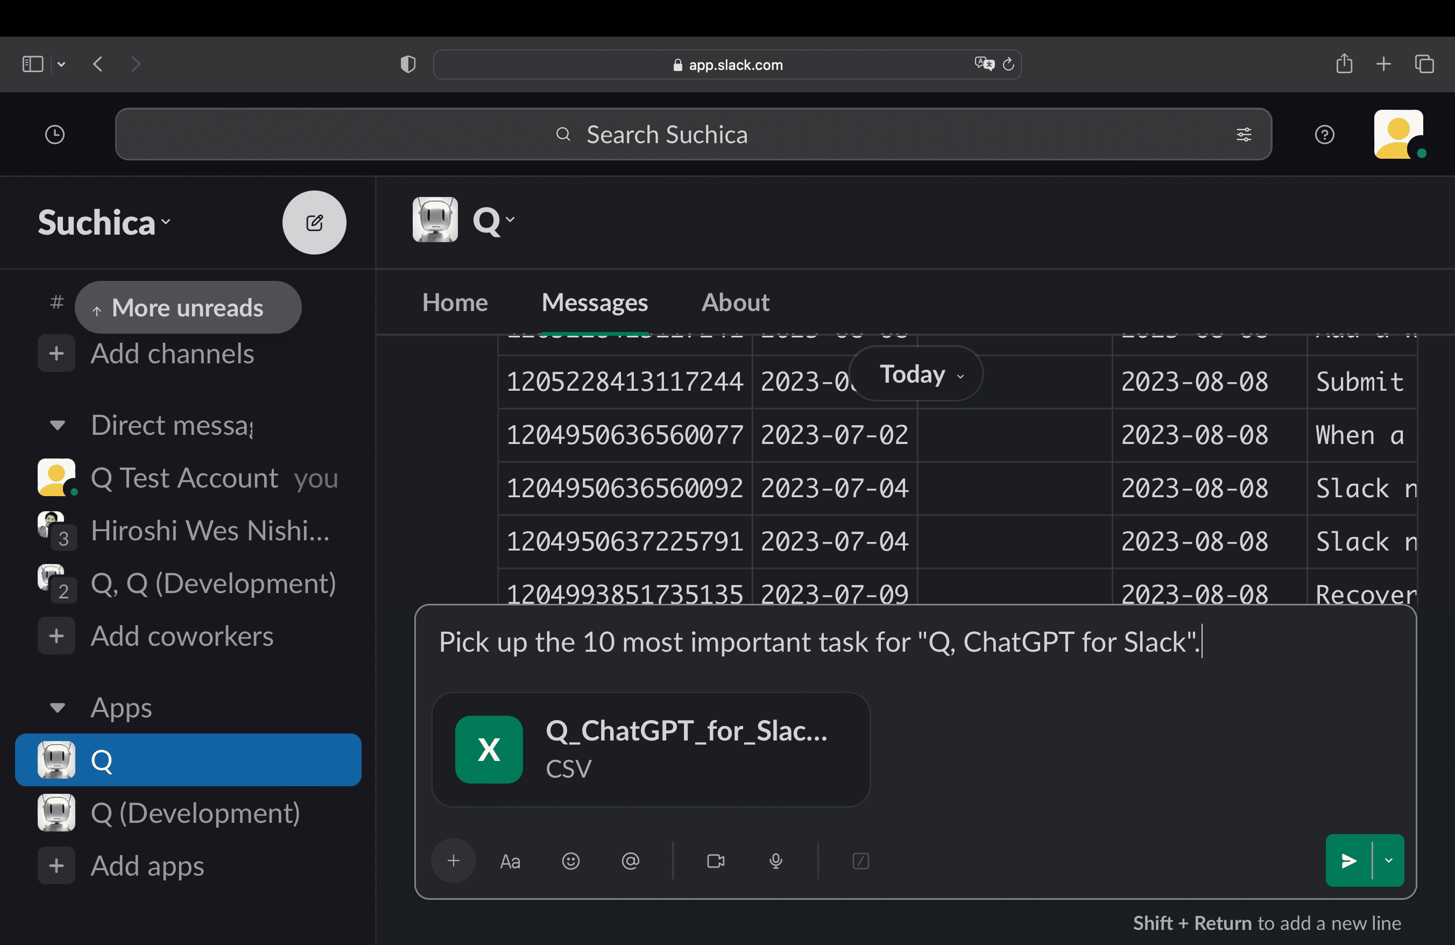Click cell 1204950637225791
1455x945 pixels.
point(625,541)
